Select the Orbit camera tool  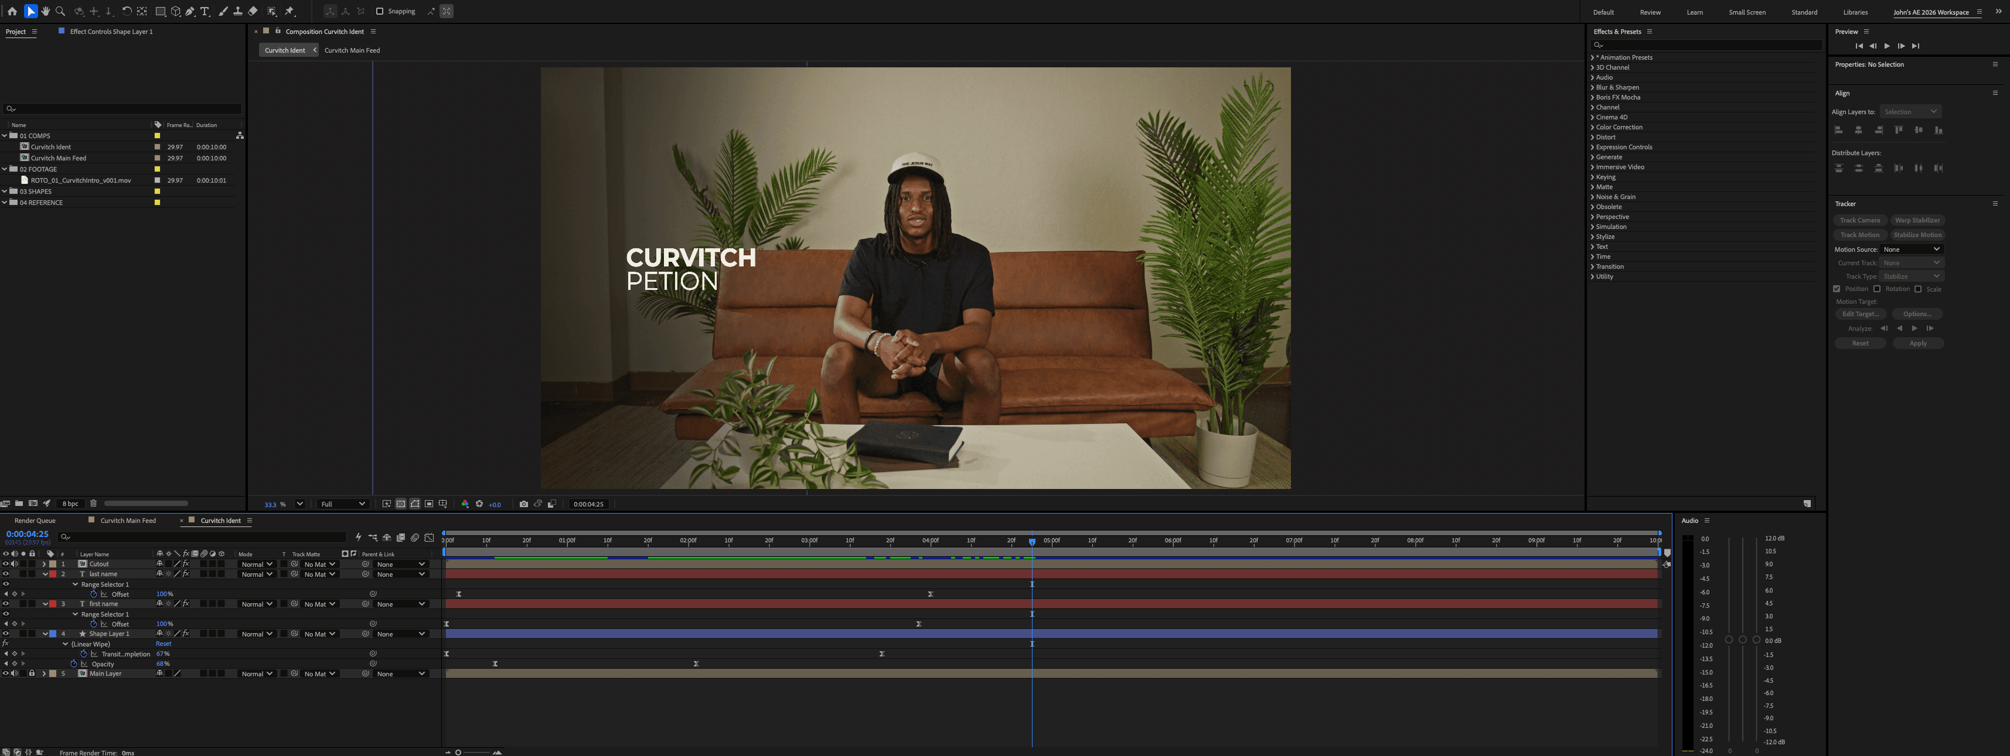(x=79, y=12)
